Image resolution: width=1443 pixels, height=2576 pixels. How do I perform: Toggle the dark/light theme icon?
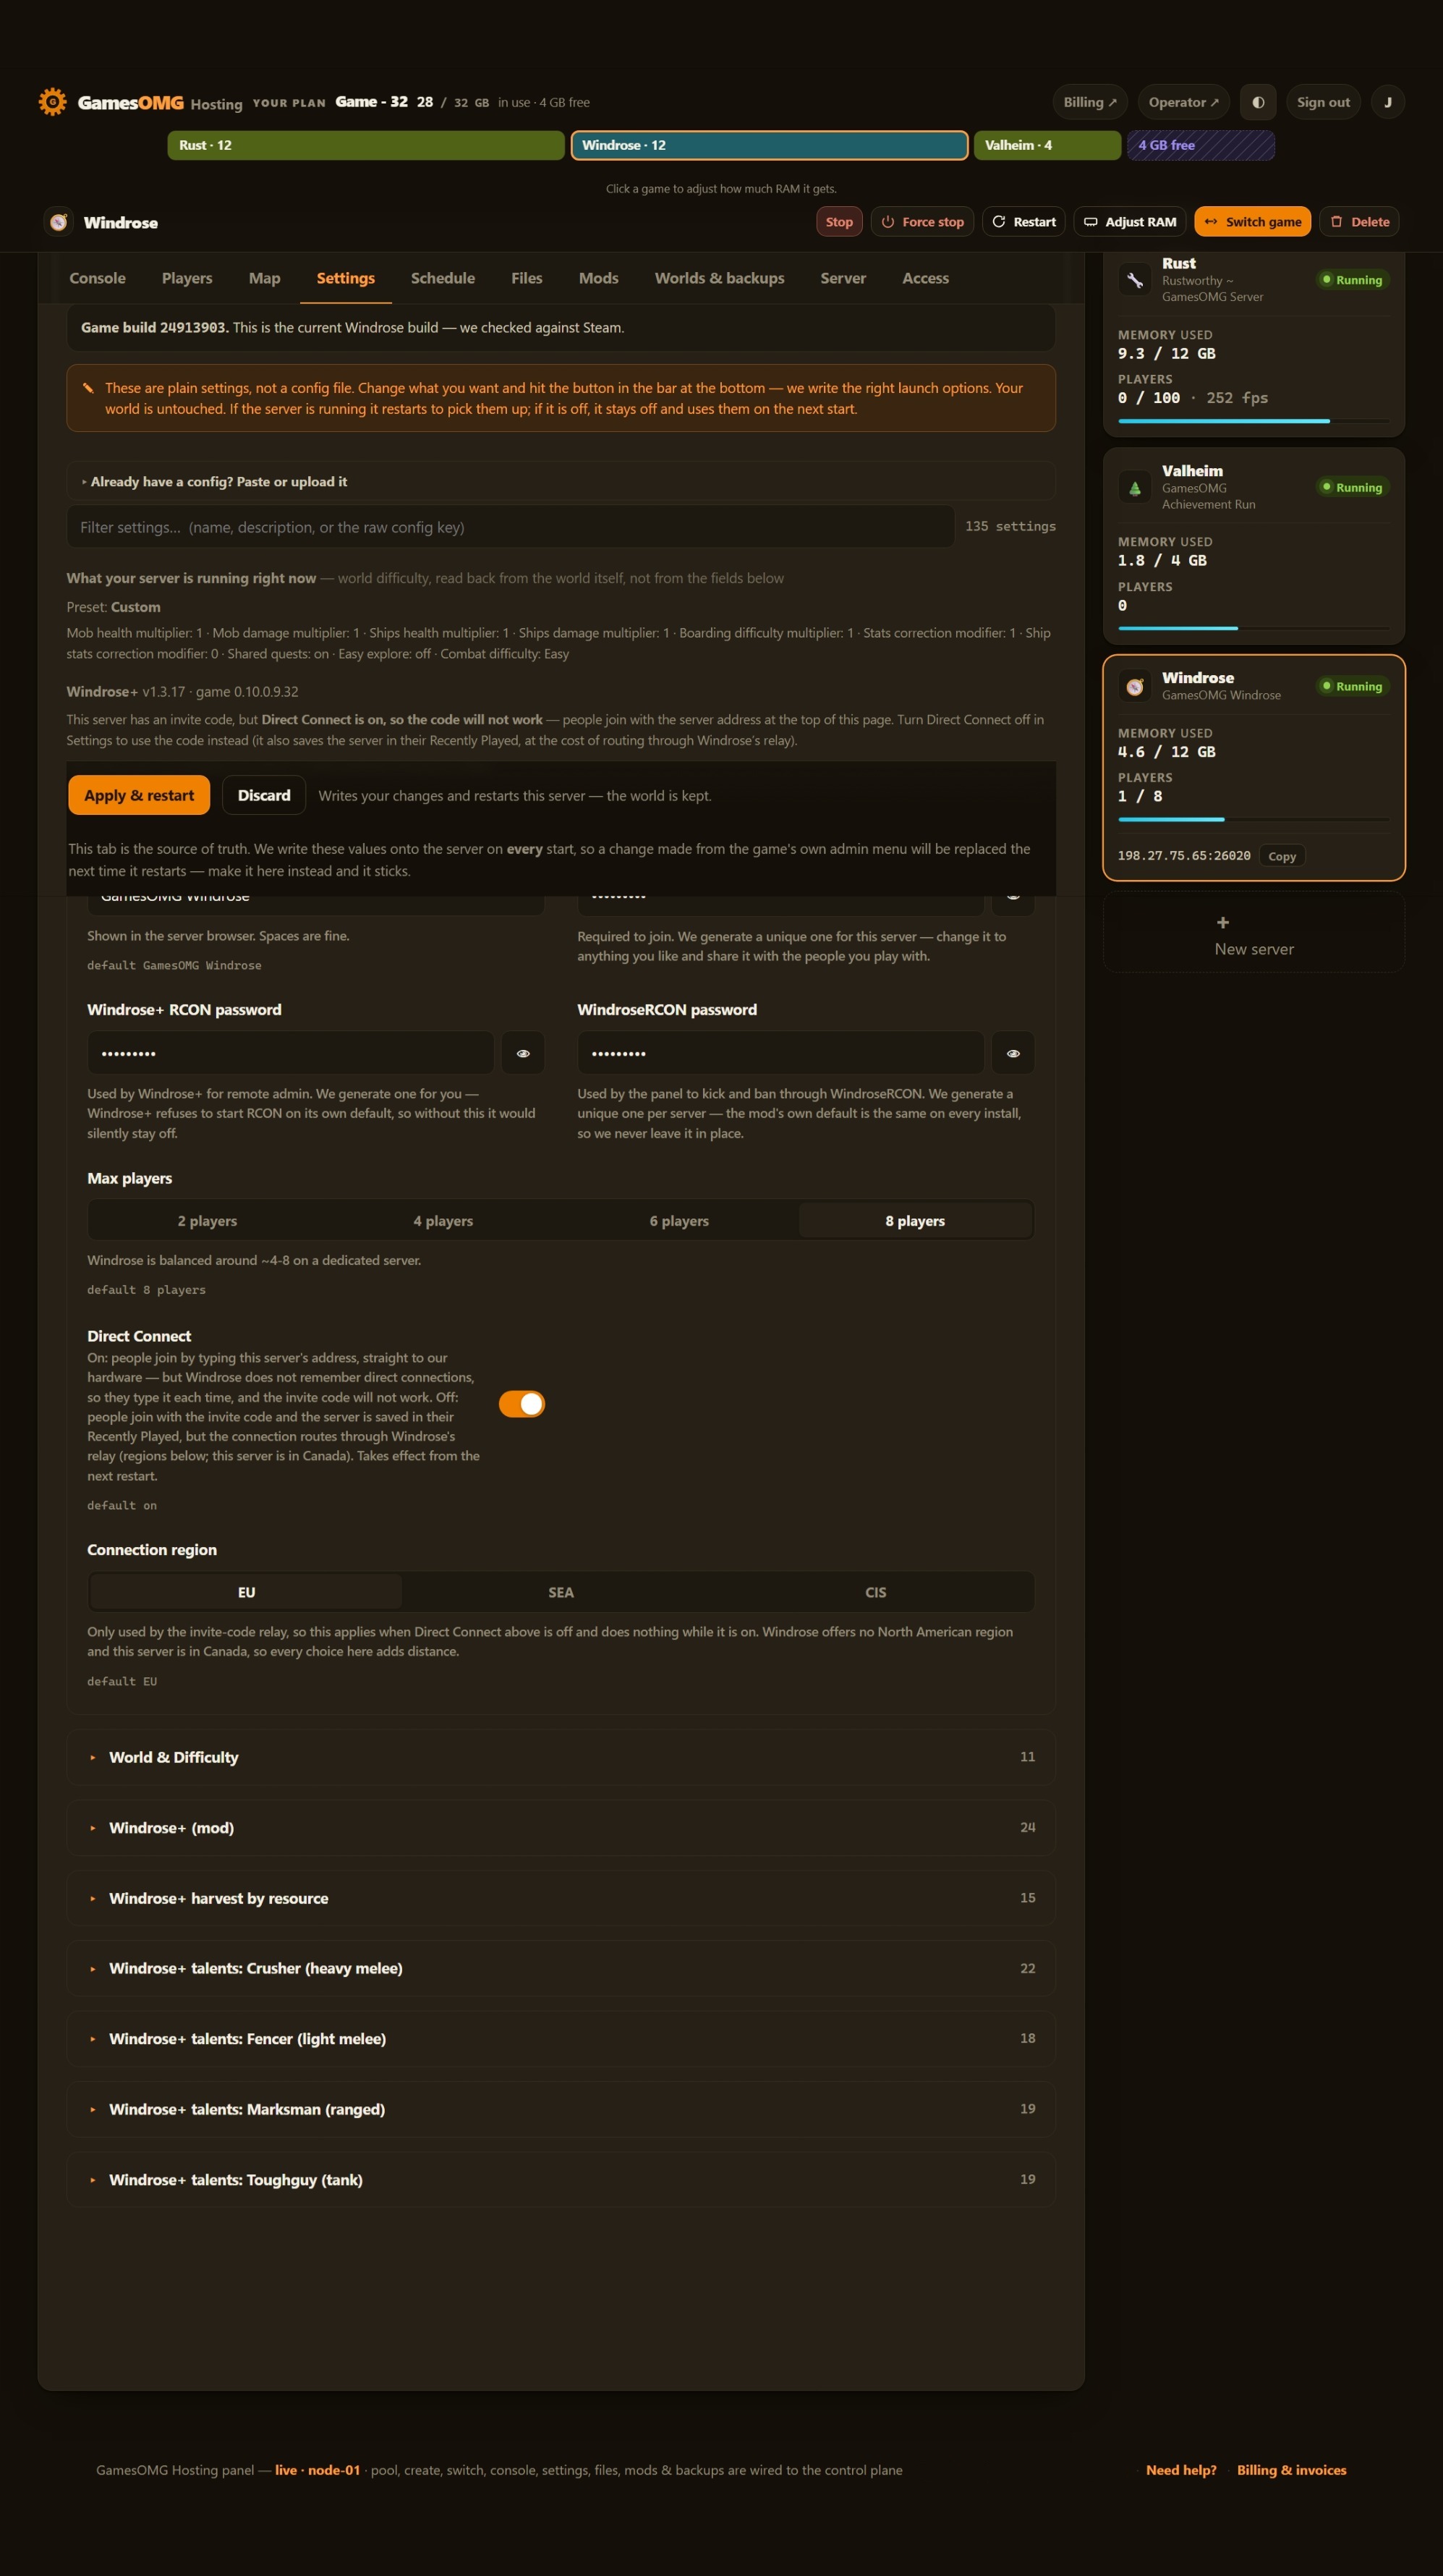point(1257,102)
